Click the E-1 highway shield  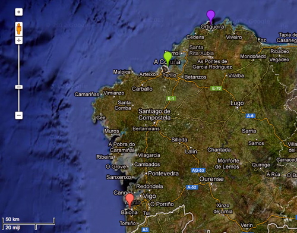click(x=171, y=99)
